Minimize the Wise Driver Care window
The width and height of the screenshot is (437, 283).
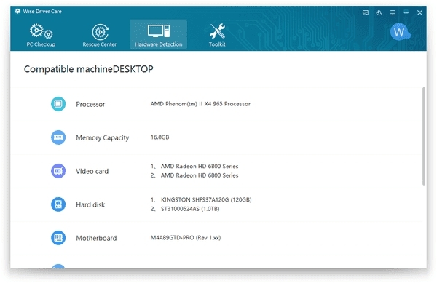(x=406, y=12)
